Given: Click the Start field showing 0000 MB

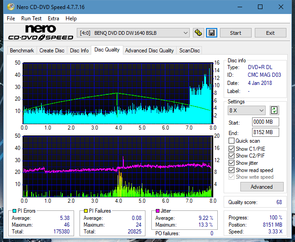Looking at the screenshot, I should click(x=265, y=122).
